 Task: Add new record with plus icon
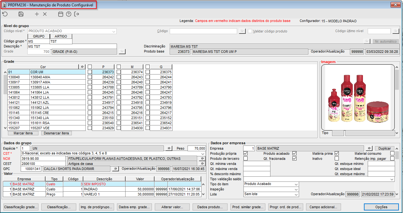37,14
